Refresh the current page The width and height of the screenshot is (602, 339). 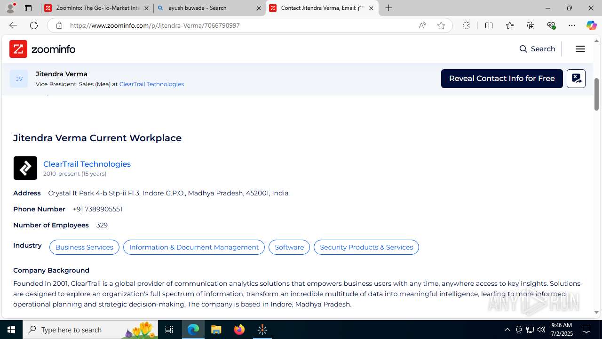coord(34,25)
